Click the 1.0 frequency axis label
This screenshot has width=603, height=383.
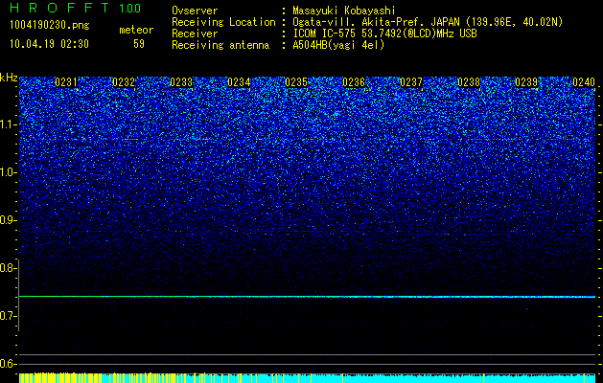tap(7, 172)
